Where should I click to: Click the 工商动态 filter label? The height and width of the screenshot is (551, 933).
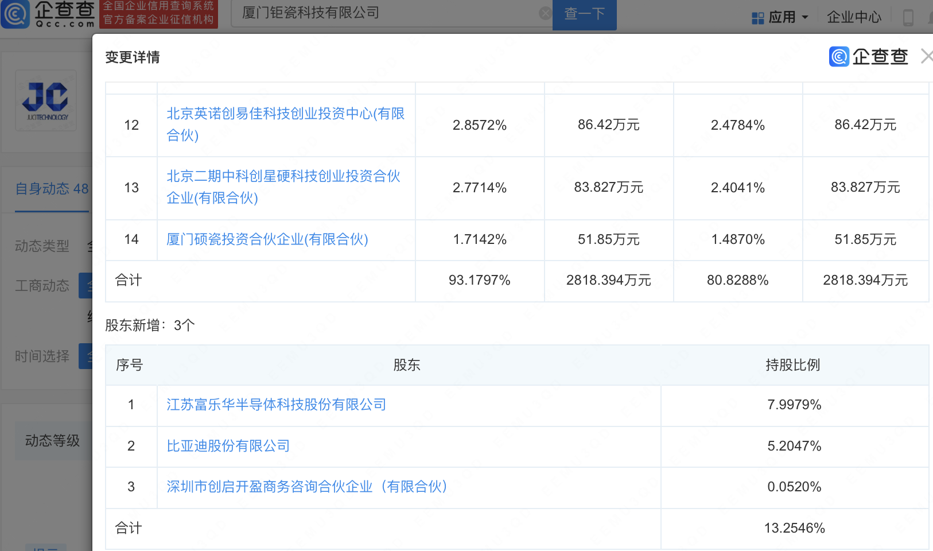pyautogui.click(x=42, y=286)
